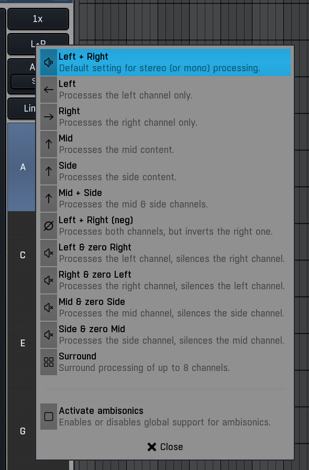
Task: Click the left arrow icon for Left channel
Action: (49, 90)
